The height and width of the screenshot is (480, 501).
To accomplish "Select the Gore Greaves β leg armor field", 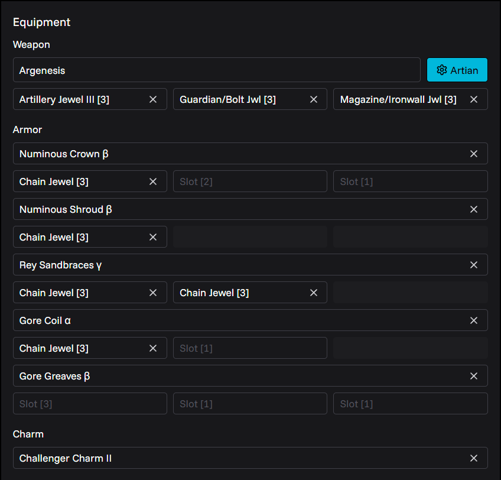I will [250, 376].
